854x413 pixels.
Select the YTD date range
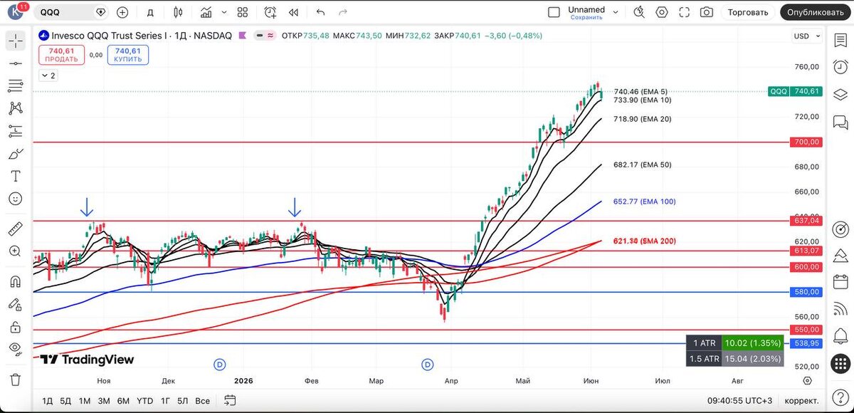[144, 401]
